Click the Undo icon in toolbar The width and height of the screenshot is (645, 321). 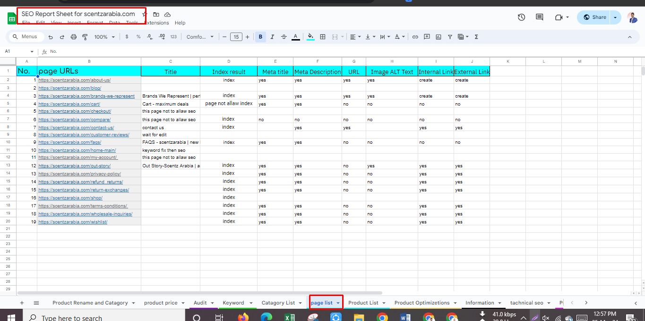click(x=51, y=37)
